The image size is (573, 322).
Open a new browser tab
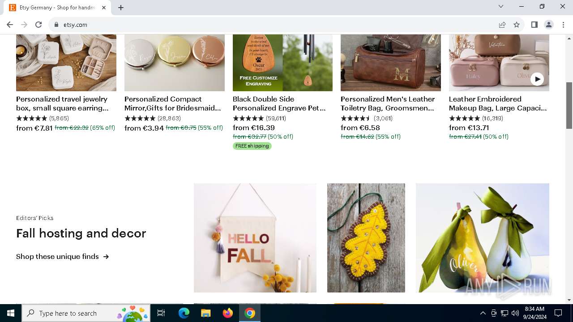[x=121, y=7]
